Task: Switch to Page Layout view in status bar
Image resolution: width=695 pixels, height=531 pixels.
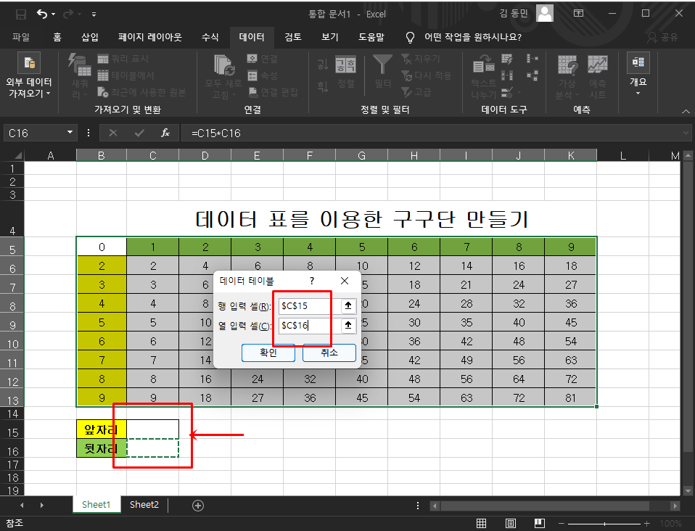Action: coord(511,524)
